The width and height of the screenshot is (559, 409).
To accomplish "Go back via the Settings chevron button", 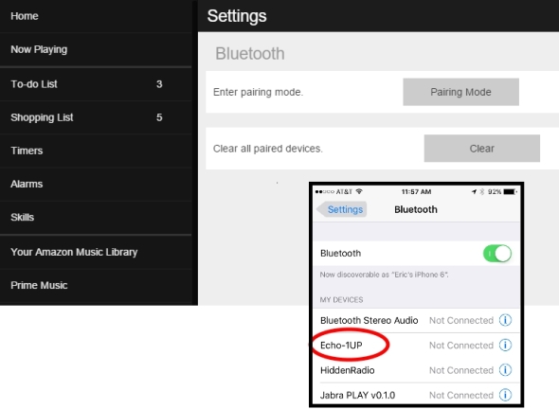I will (342, 209).
